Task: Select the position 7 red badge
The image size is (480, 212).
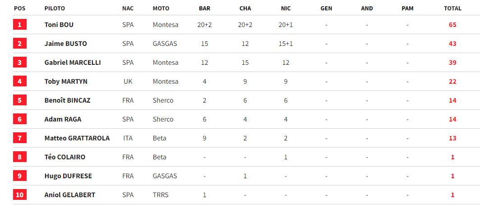Action: (19, 138)
